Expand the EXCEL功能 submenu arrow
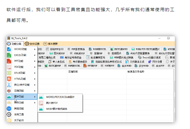Screen dimensions: 190x129 click(35, 55)
